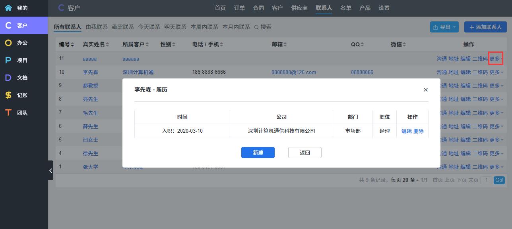Collapse the sidebar with the arrow handle

(50, 170)
